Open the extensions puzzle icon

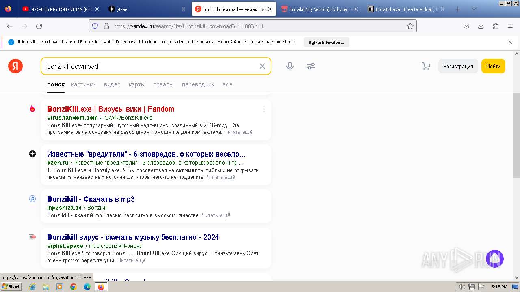click(x=496, y=26)
